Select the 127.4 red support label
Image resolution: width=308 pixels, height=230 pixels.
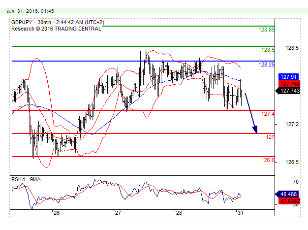[x=268, y=114]
